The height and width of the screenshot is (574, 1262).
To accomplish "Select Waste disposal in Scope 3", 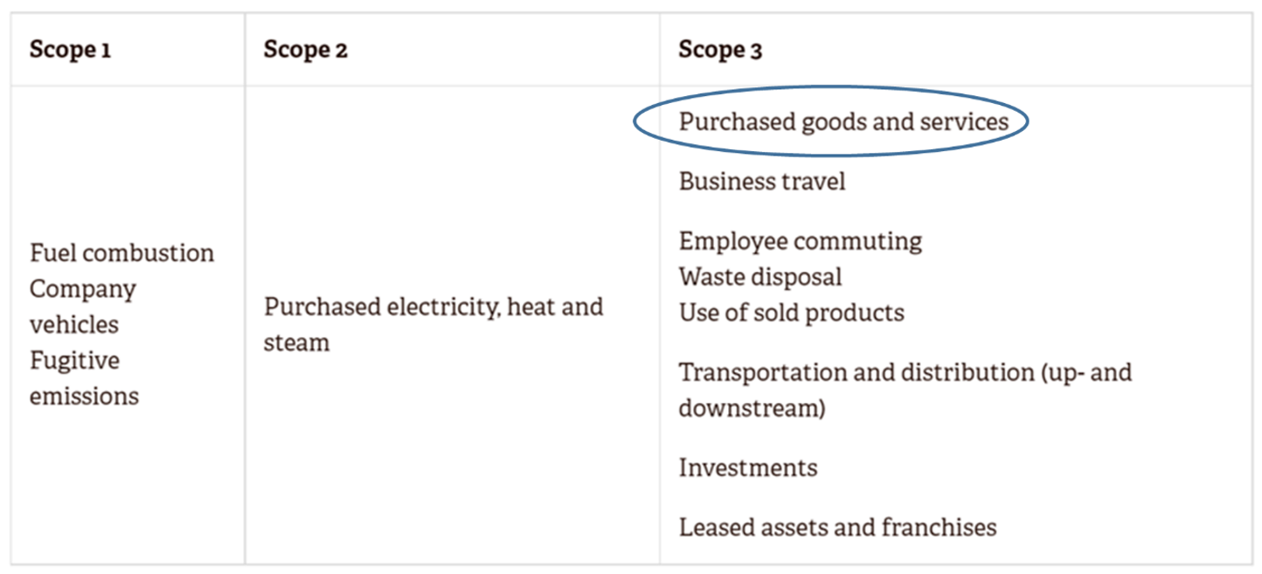I will coord(760,277).
